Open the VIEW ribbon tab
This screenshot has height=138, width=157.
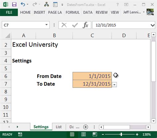click(115, 12)
